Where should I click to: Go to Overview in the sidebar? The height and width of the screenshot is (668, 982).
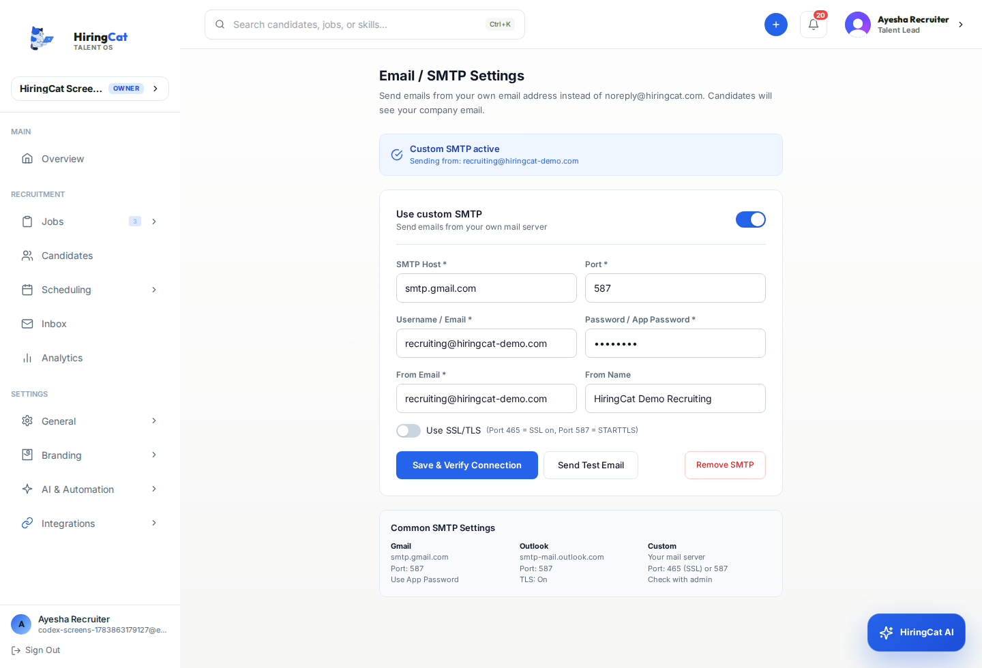point(90,158)
